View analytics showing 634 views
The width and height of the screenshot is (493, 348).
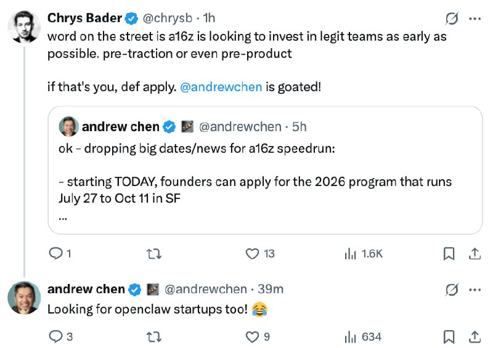(364, 336)
